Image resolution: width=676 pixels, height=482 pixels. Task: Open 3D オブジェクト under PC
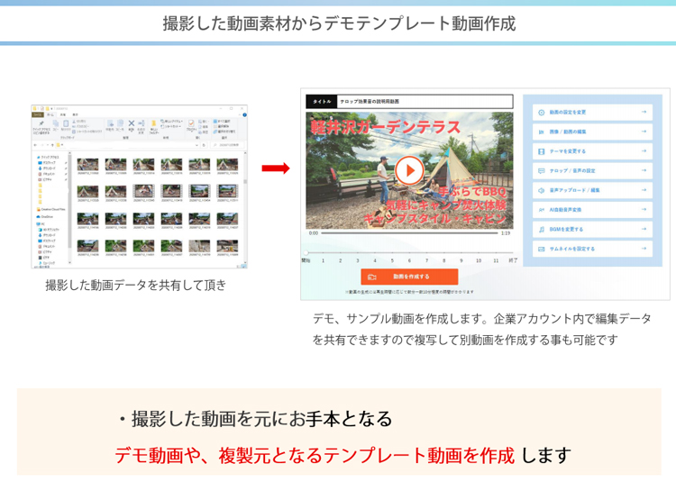click(50, 230)
